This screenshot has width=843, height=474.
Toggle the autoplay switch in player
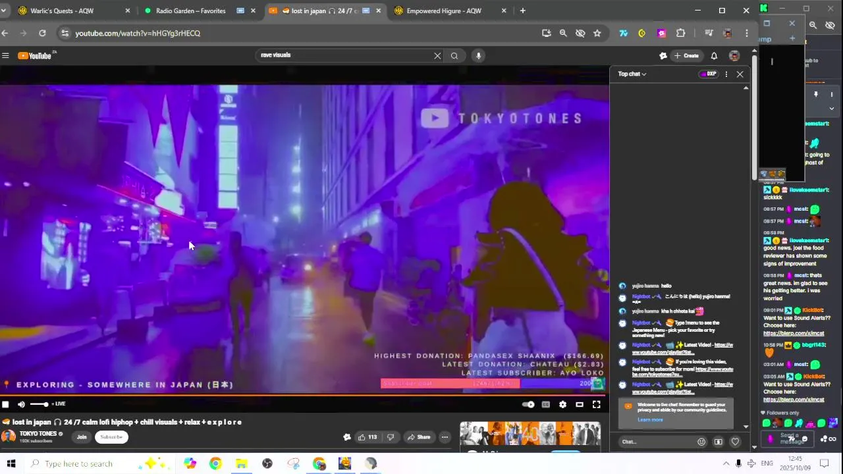tap(528, 405)
